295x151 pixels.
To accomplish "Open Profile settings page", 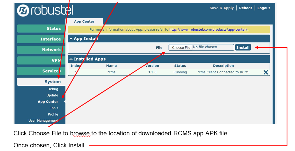I will click(53, 114).
